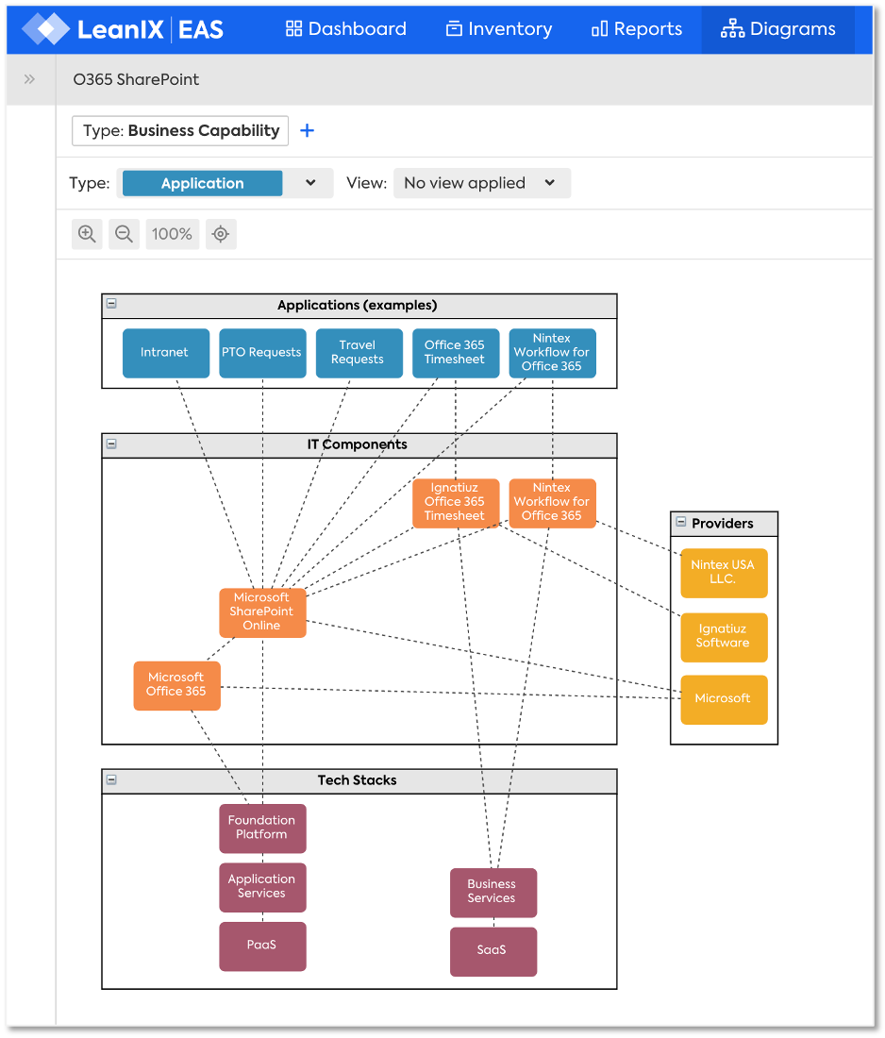Open the Reports tab
Screen dimensions: 885x1038
[x=637, y=29]
